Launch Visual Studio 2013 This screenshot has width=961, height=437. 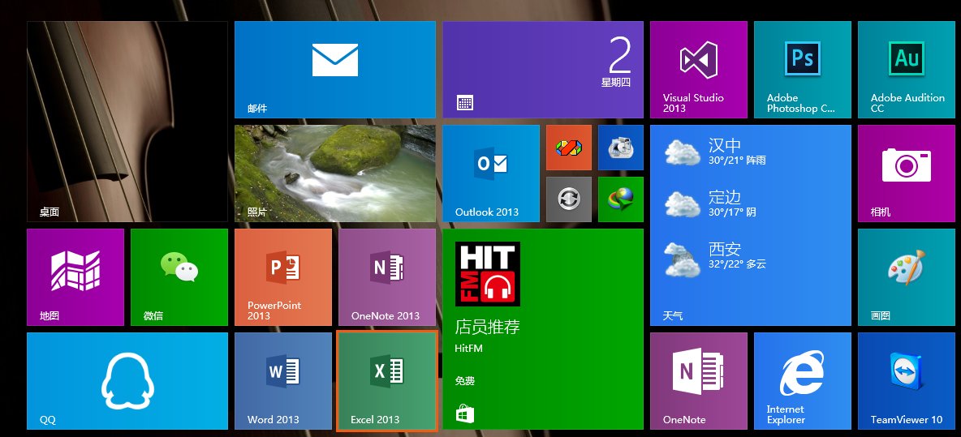pos(699,70)
